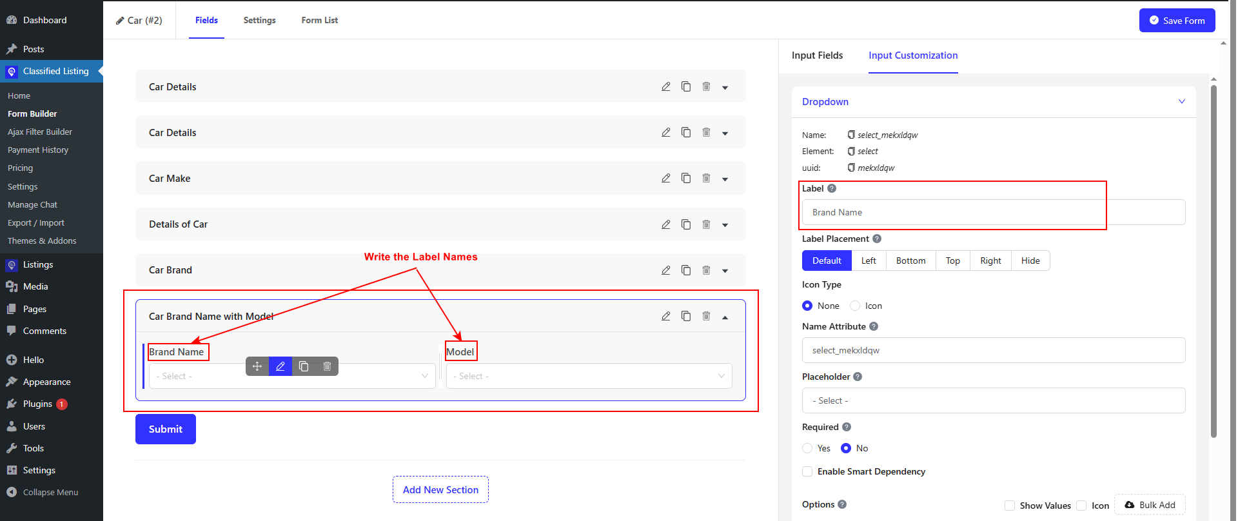Copy the uuid mekxldqw value
1238x521 pixels.
click(851, 168)
